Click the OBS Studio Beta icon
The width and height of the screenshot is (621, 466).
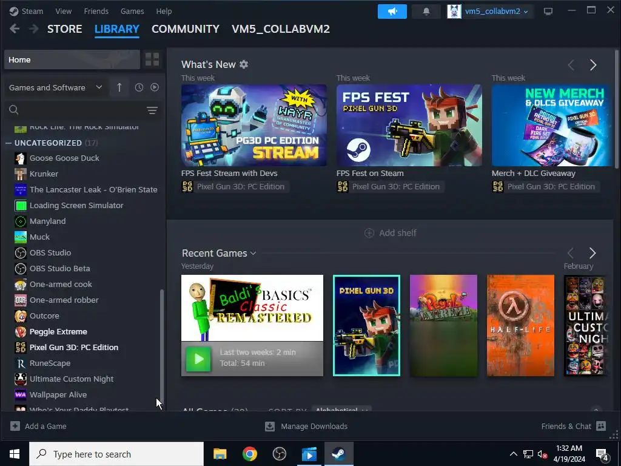point(21,269)
